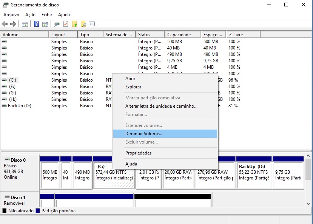Sort the list by the Capacidade column header
The width and height of the screenshot is (313, 224).
click(179, 35)
